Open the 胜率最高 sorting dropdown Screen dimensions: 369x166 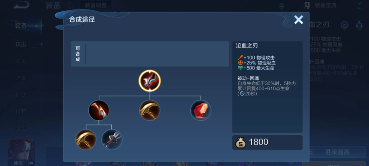point(334,152)
